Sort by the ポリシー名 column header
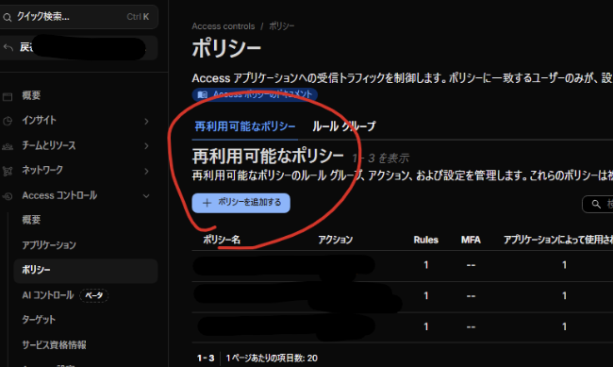613x367 pixels. pos(222,240)
